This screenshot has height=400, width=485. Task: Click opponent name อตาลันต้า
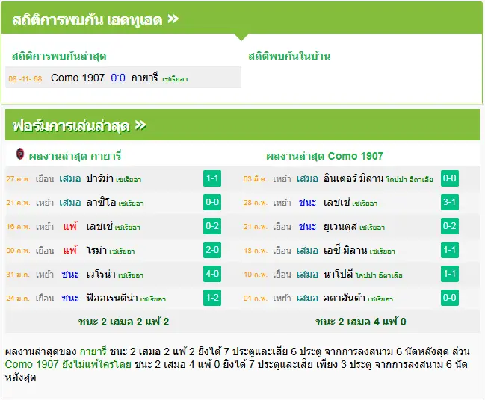[345, 298]
